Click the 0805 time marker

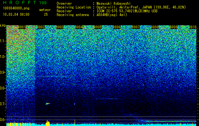pyautogui.click(x=98, y=27)
